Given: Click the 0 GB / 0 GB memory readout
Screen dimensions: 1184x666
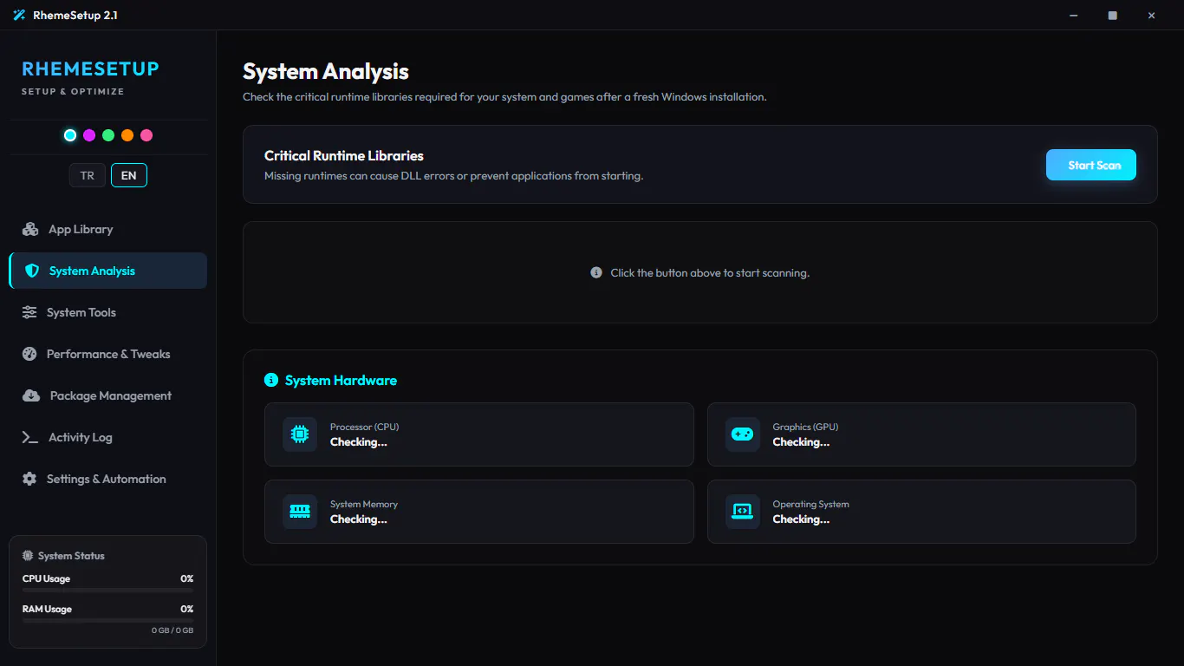Looking at the screenshot, I should [x=172, y=630].
